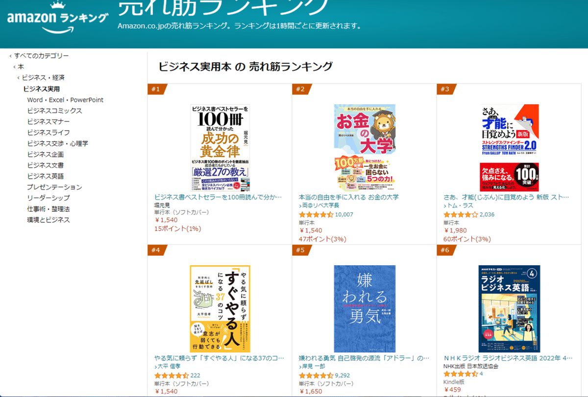Click star rating of 嫌われる勇気
Image resolution: width=588 pixels, height=397 pixels.
coord(316,375)
